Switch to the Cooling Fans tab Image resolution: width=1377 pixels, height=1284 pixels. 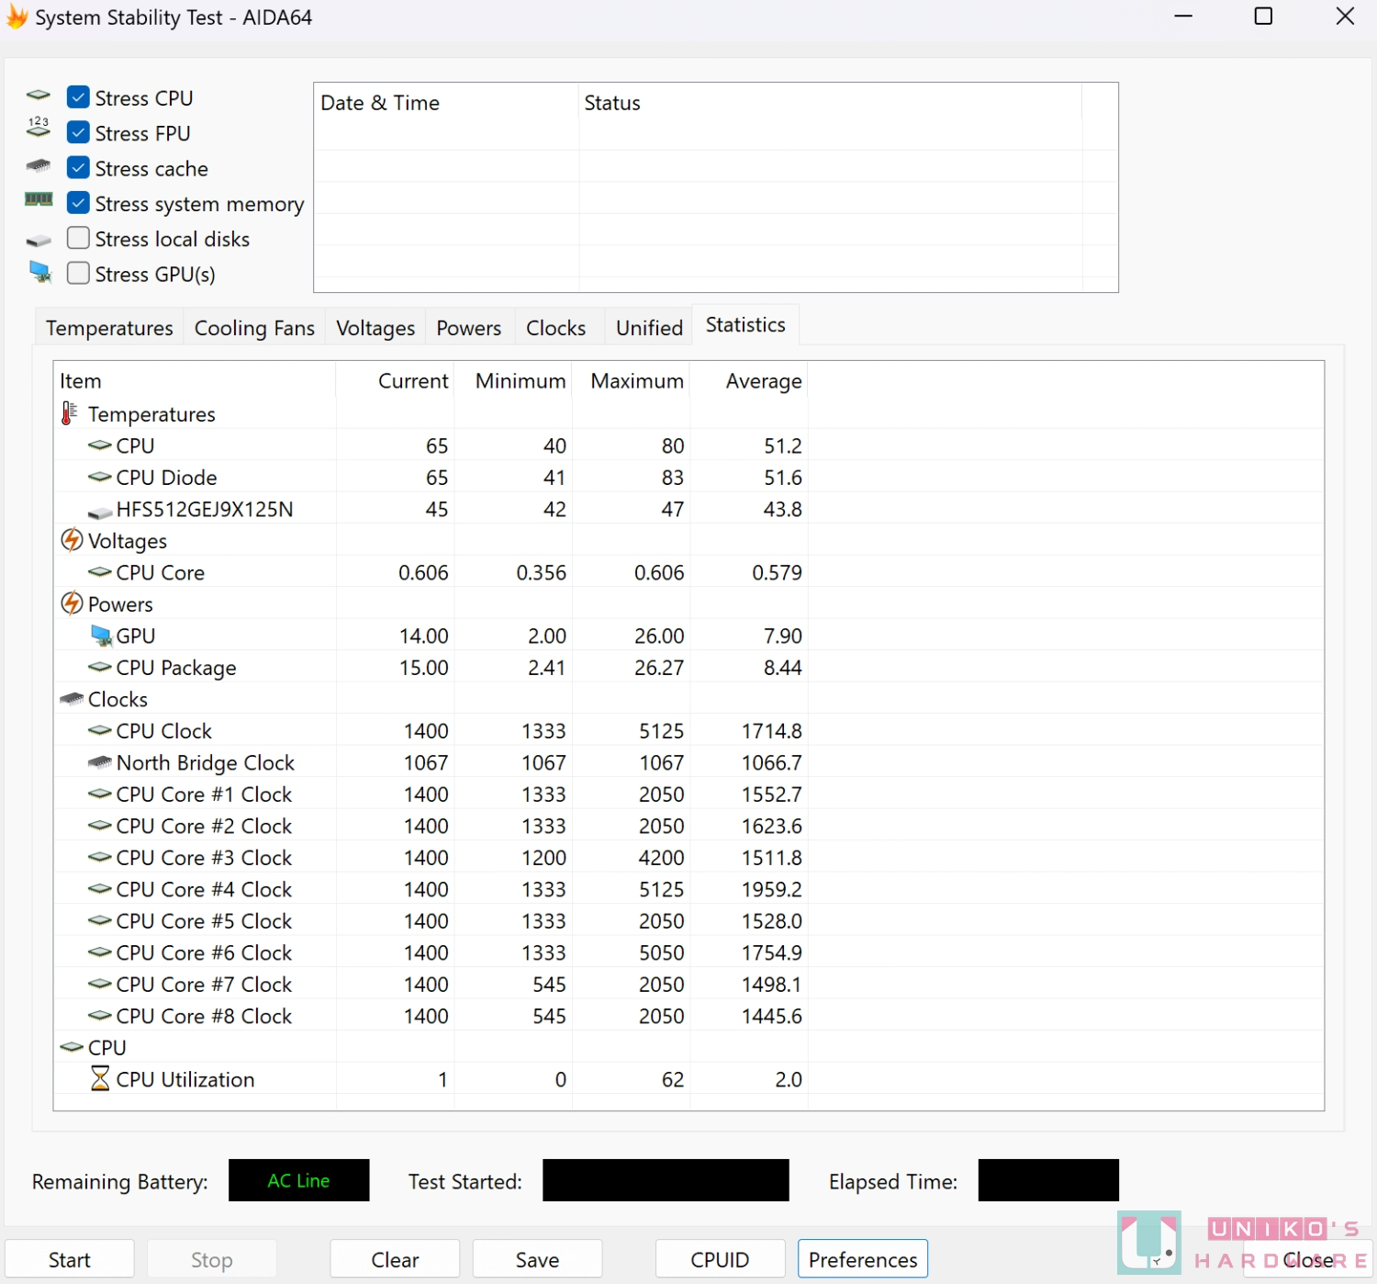pos(254,328)
